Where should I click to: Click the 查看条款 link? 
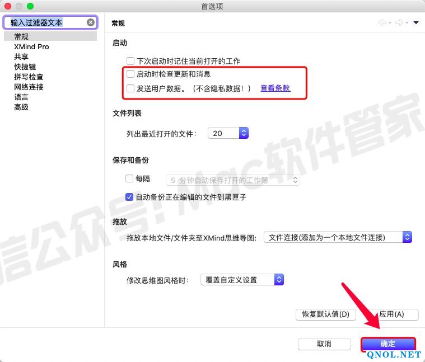click(x=275, y=88)
